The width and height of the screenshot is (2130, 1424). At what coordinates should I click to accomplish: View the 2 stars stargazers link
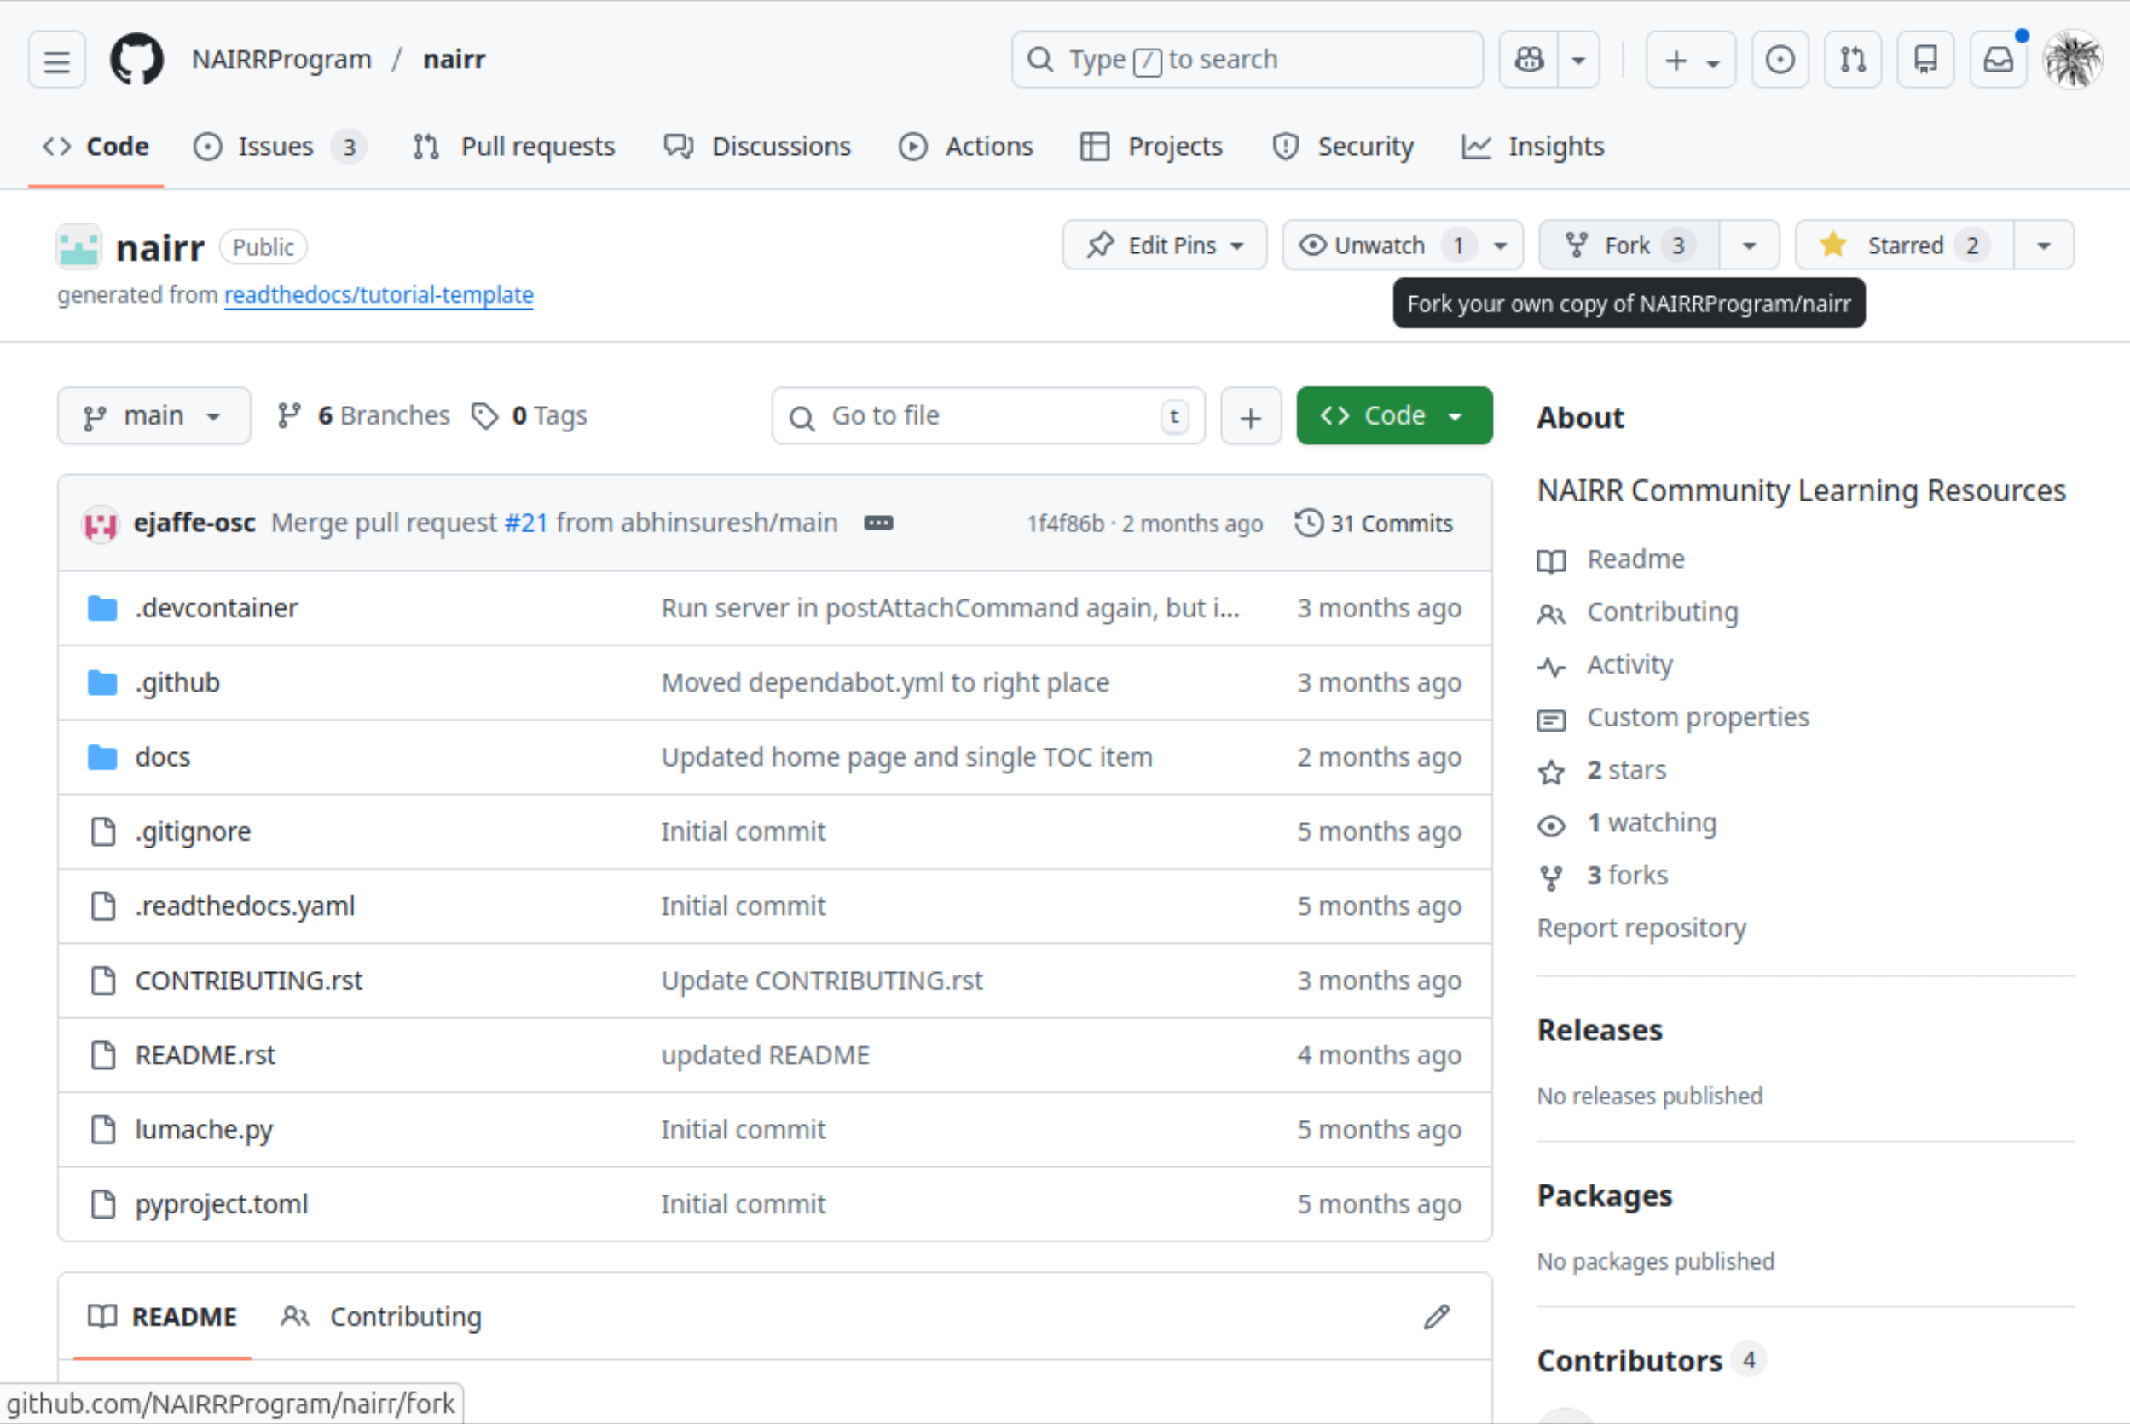tap(1626, 770)
